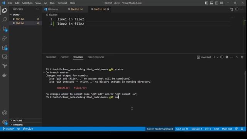Toggle primary side bar layout icon
The image size is (247, 139).
coord(206,3)
